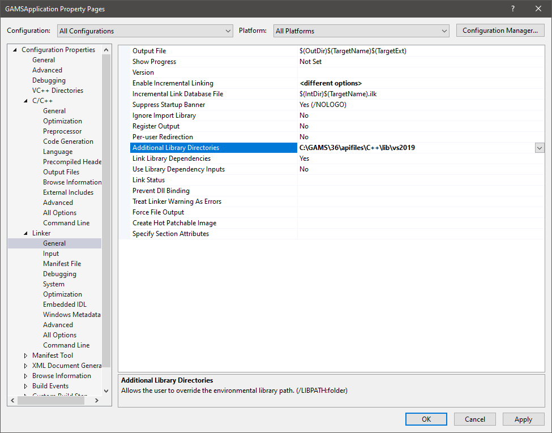
Task: Select the Debugging configuration page
Action: pos(49,80)
